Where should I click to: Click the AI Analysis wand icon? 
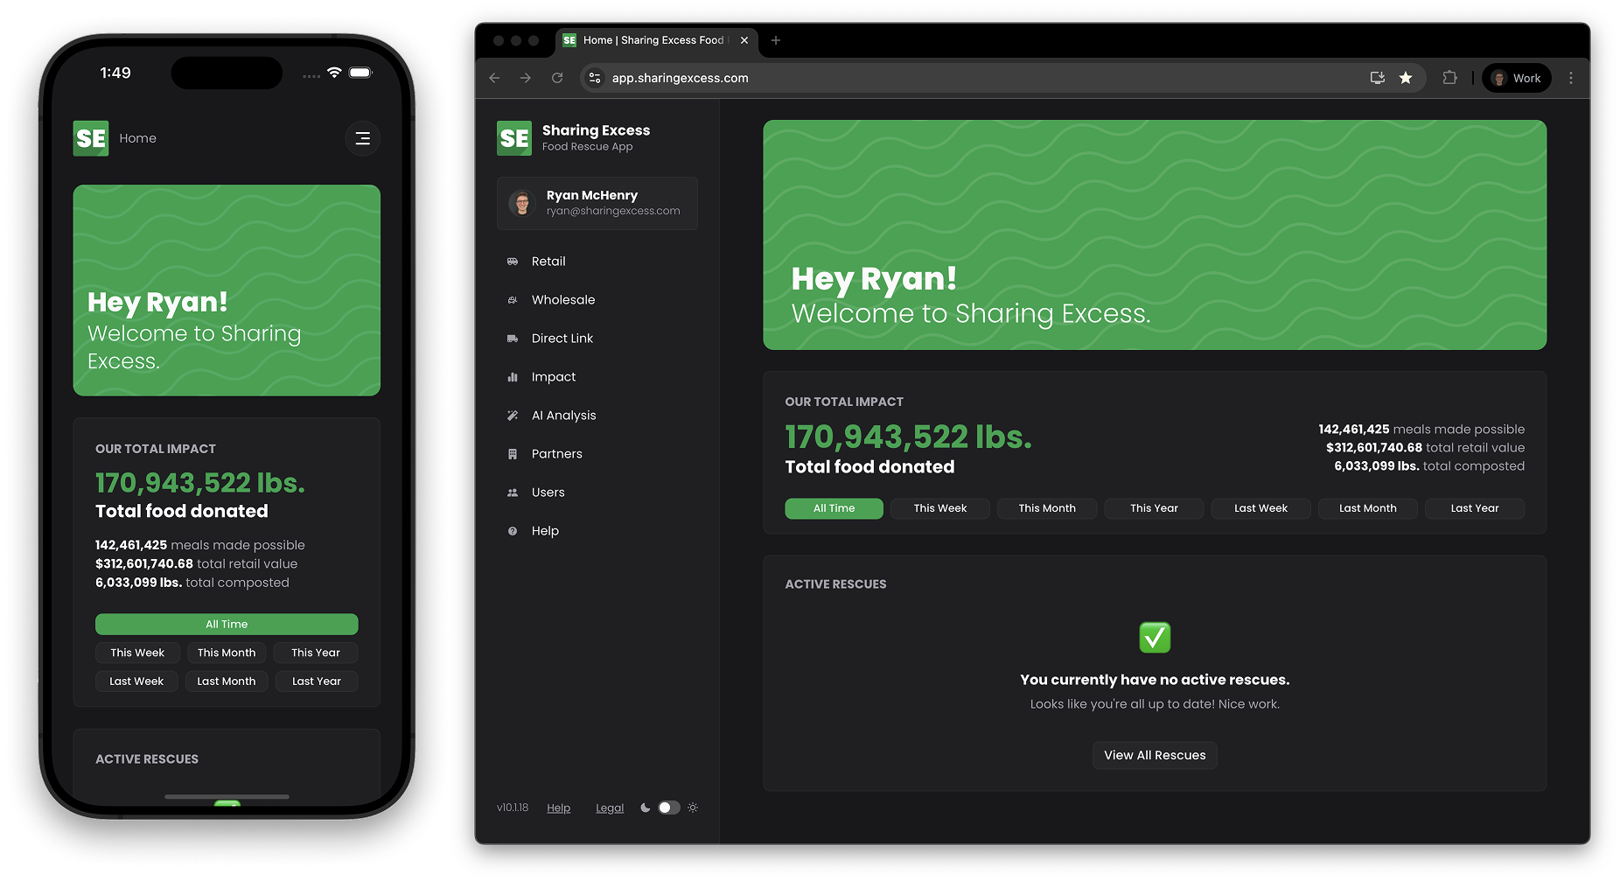pos(513,416)
